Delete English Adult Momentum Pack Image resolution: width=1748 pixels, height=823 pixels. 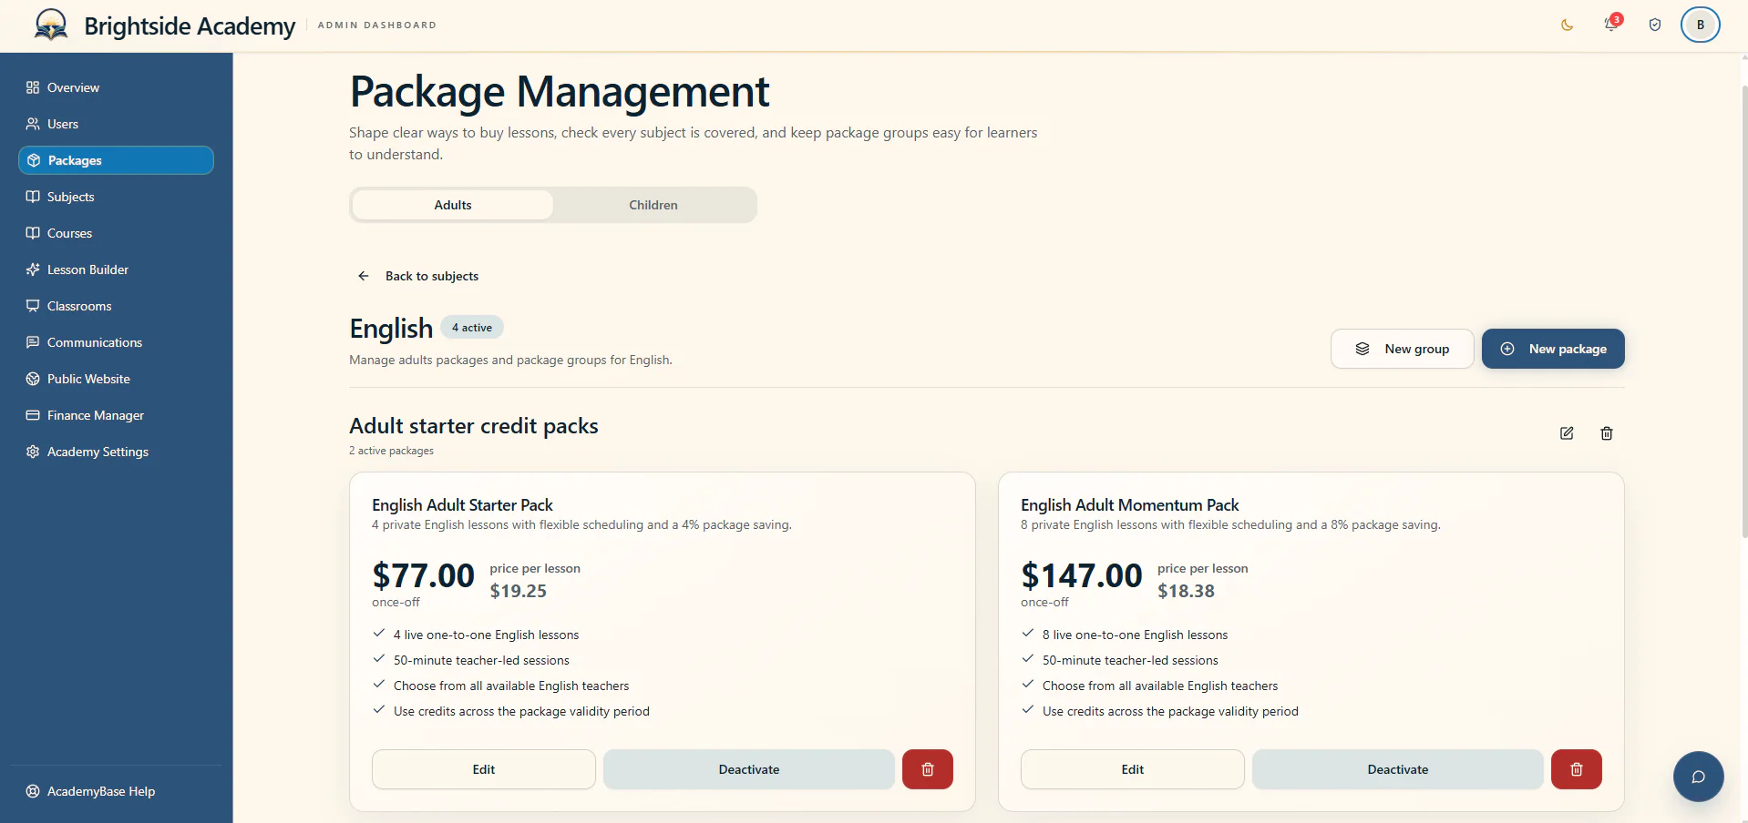[x=1577, y=769]
